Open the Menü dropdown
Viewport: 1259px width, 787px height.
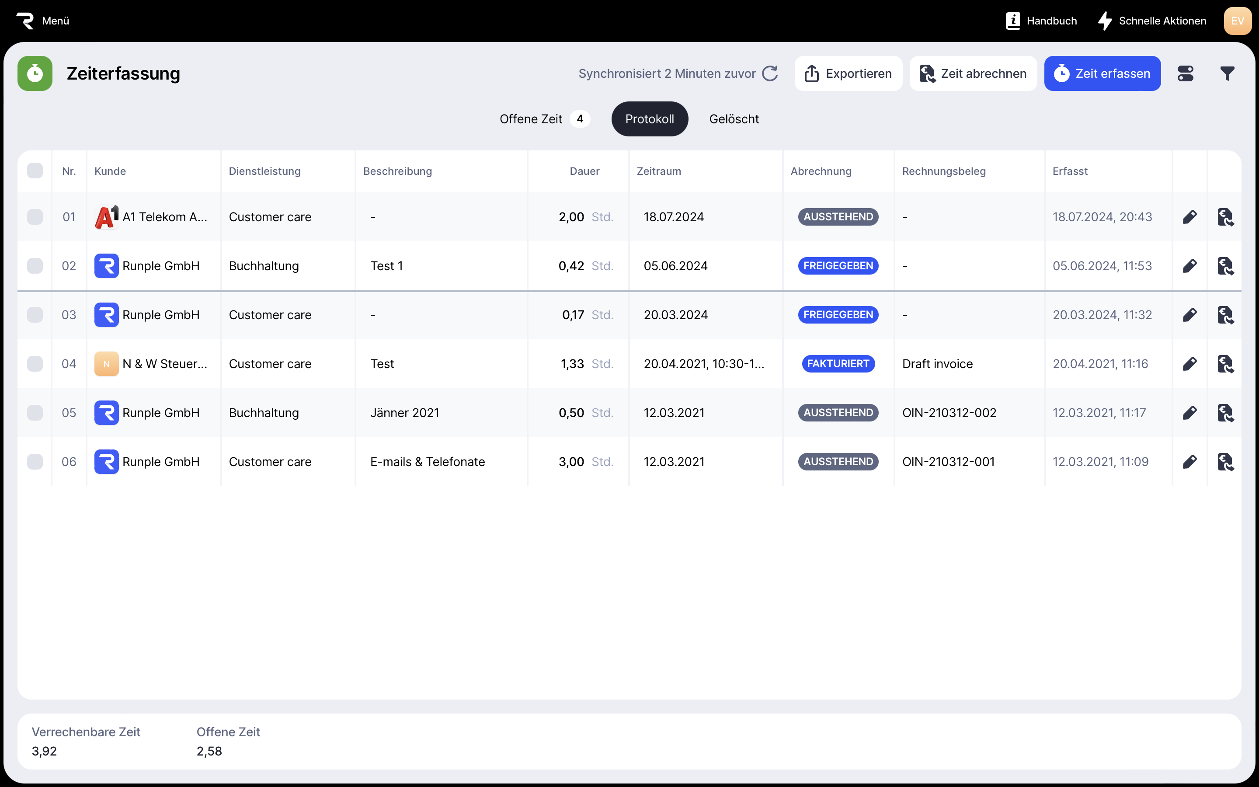click(x=55, y=21)
